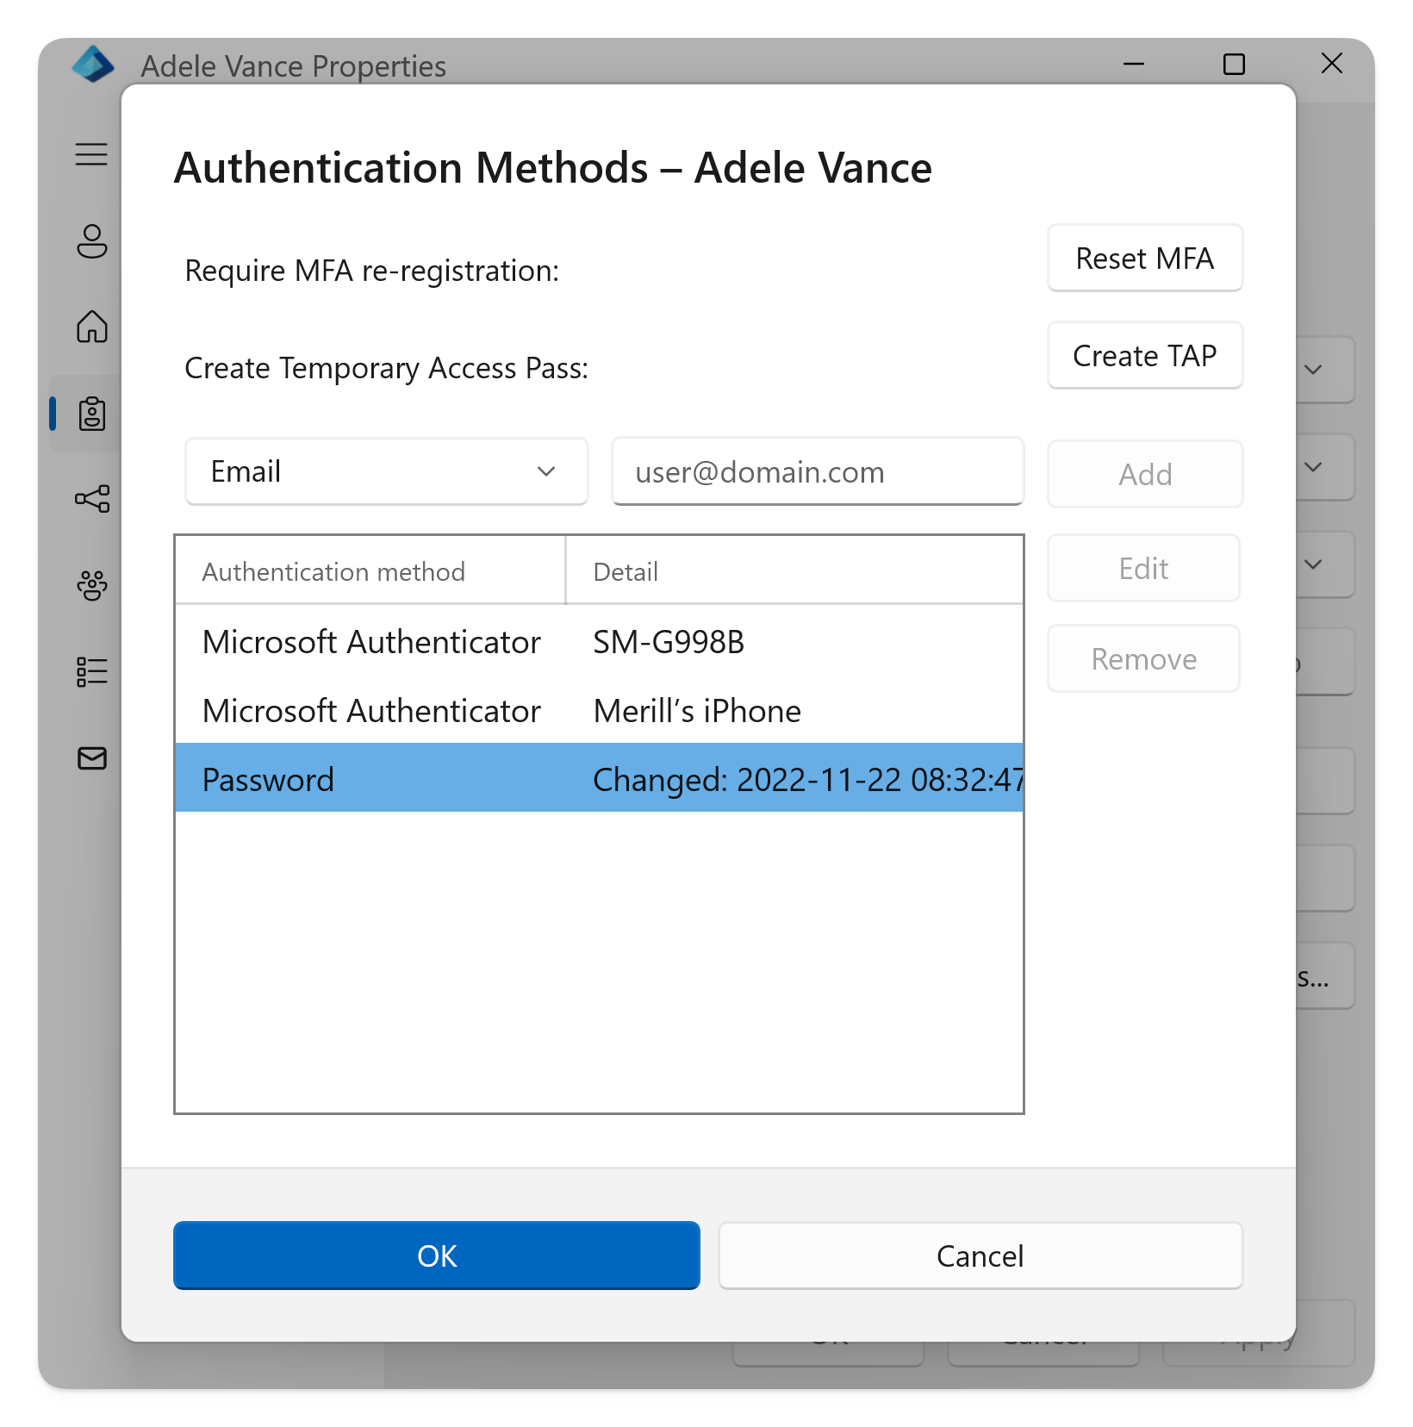
Task: Click the user@domain.com input field
Action: click(817, 471)
